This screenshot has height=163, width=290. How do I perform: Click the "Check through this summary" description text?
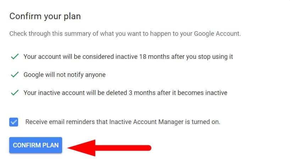125,34
